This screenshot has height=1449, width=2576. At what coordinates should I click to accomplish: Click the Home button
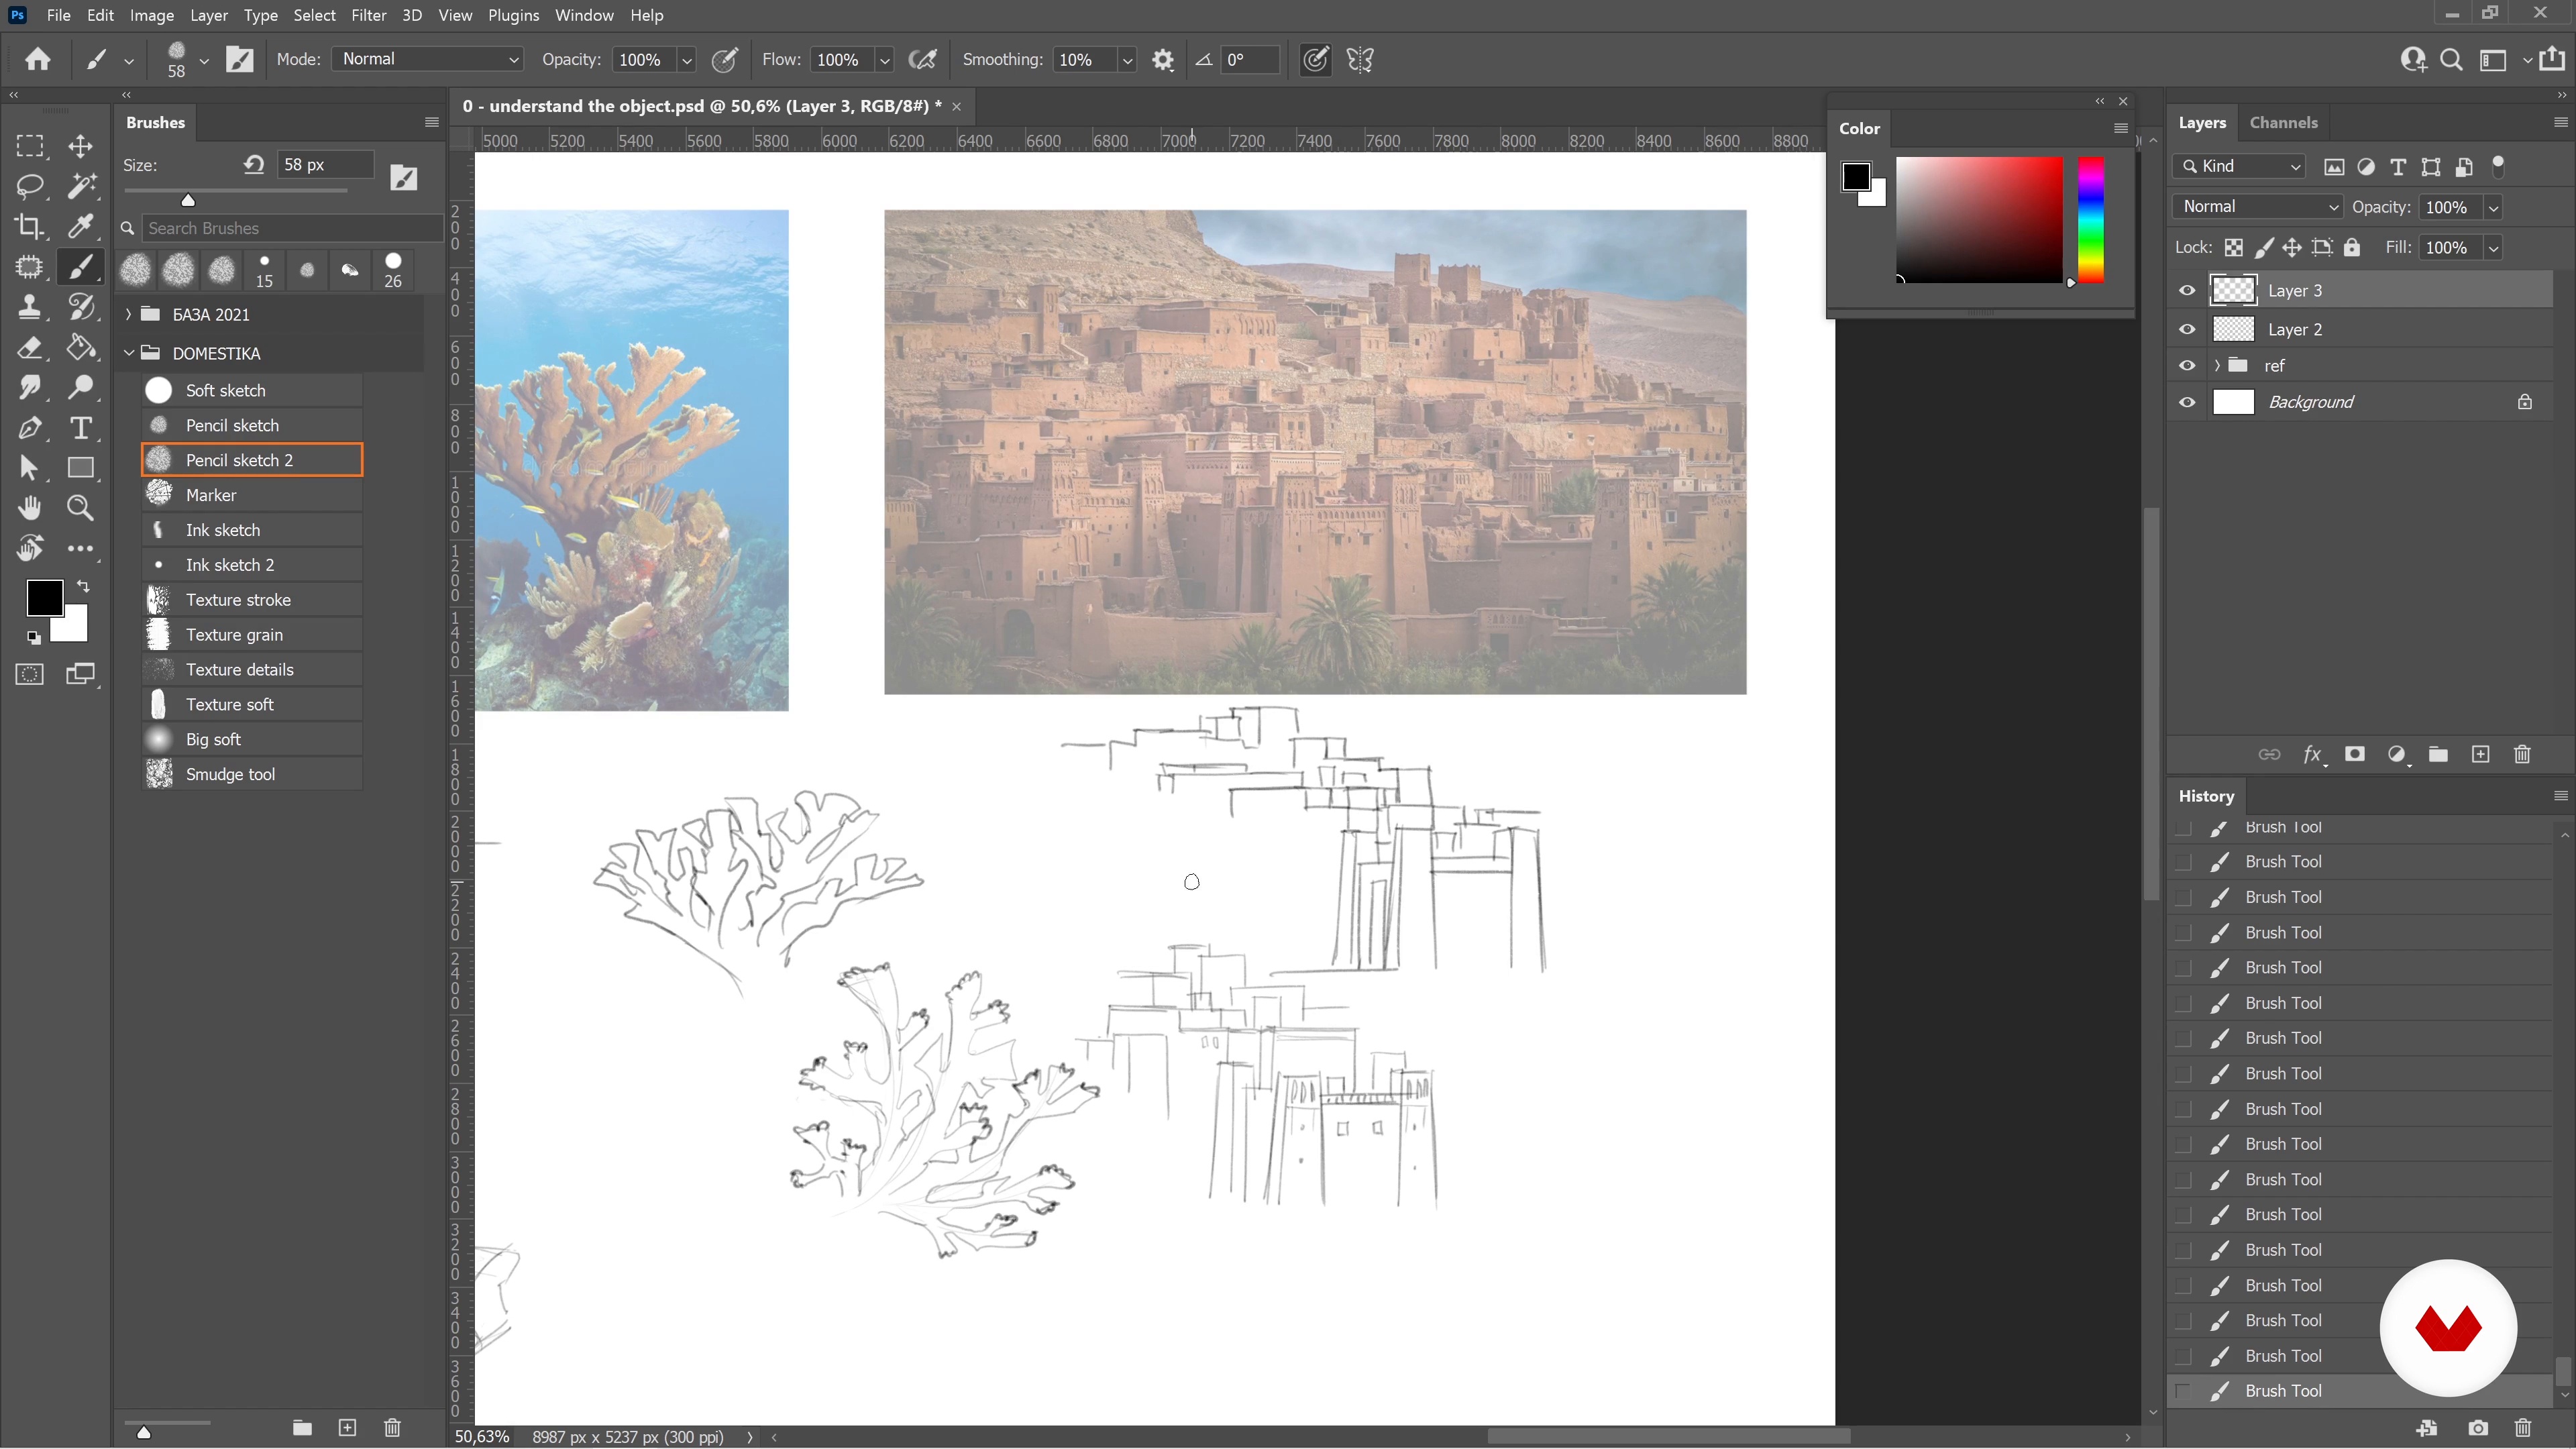click(38, 60)
